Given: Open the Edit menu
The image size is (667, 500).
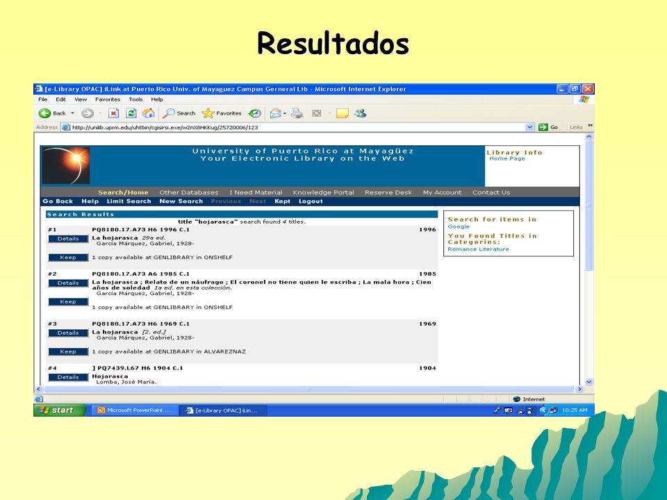Looking at the screenshot, I should [x=61, y=99].
